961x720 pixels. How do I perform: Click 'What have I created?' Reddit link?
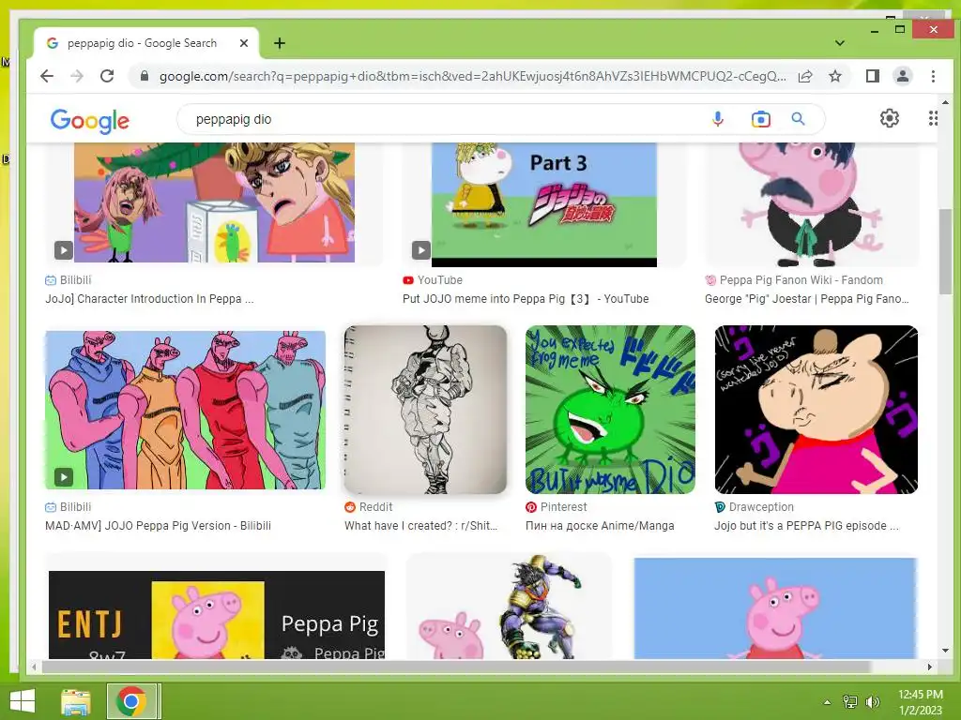point(421,525)
